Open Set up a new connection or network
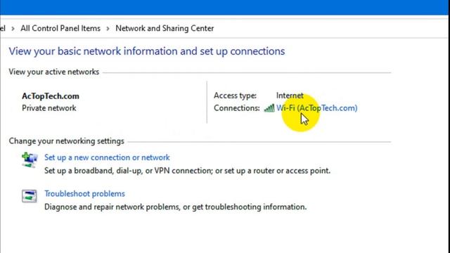Screen dimensions: 450x253 107,157
